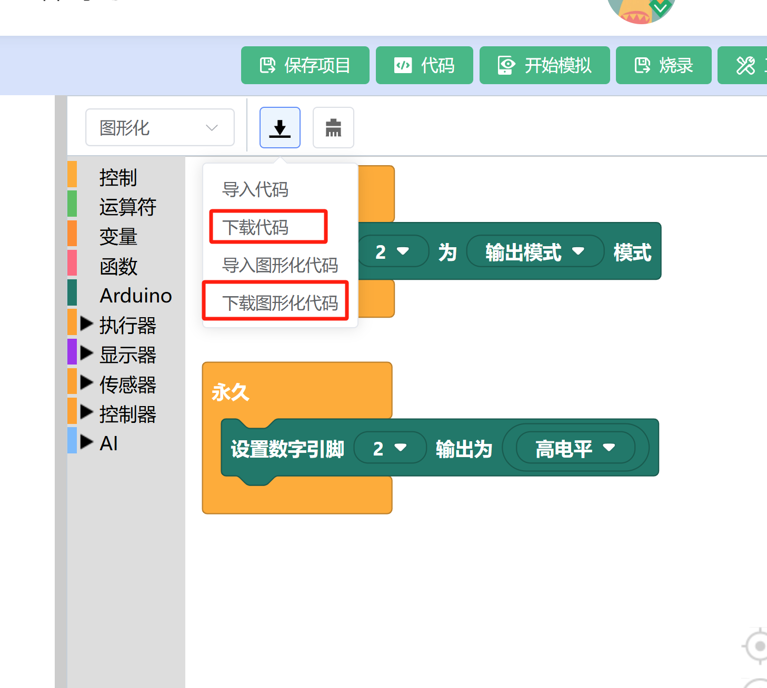This screenshot has width=767, height=688.
Task: Select 下载图形化代码 menu entry
Action: tap(280, 303)
